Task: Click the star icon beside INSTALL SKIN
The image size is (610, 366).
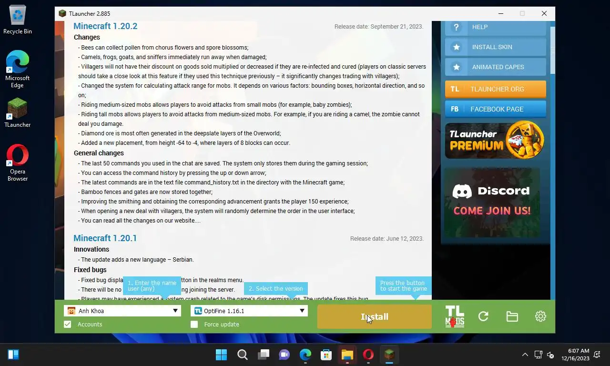Action: [x=456, y=47]
